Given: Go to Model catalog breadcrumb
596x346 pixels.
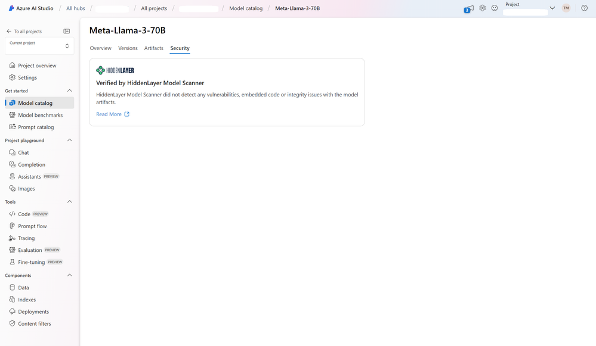Looking at the screenshot, I should click(246, 8).
